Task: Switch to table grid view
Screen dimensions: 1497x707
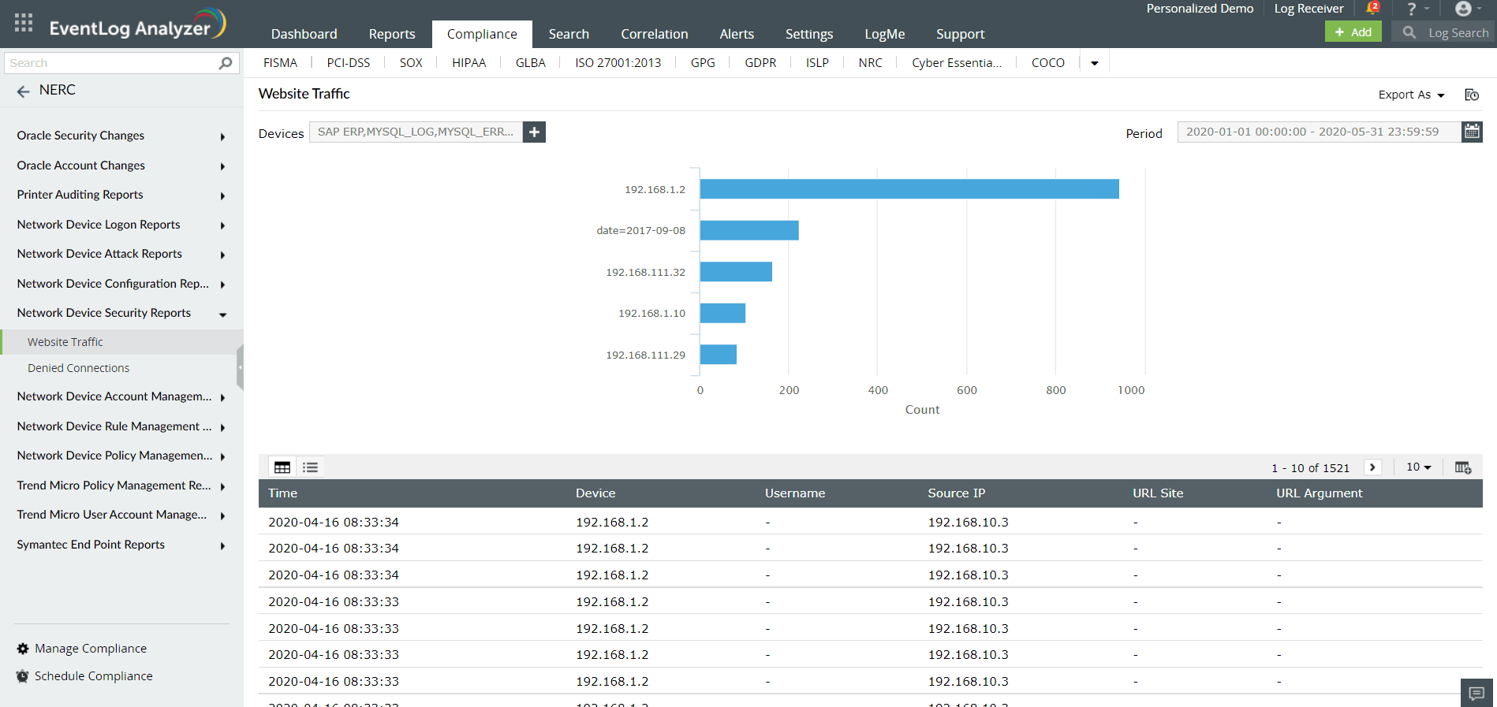Action: coord(282,467)
